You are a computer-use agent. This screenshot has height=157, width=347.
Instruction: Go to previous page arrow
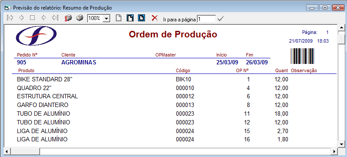(x=21, y=18)
